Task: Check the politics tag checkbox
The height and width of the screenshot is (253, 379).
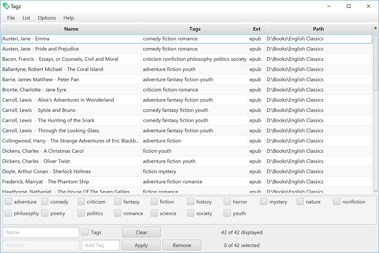Action: coord(81,213)
